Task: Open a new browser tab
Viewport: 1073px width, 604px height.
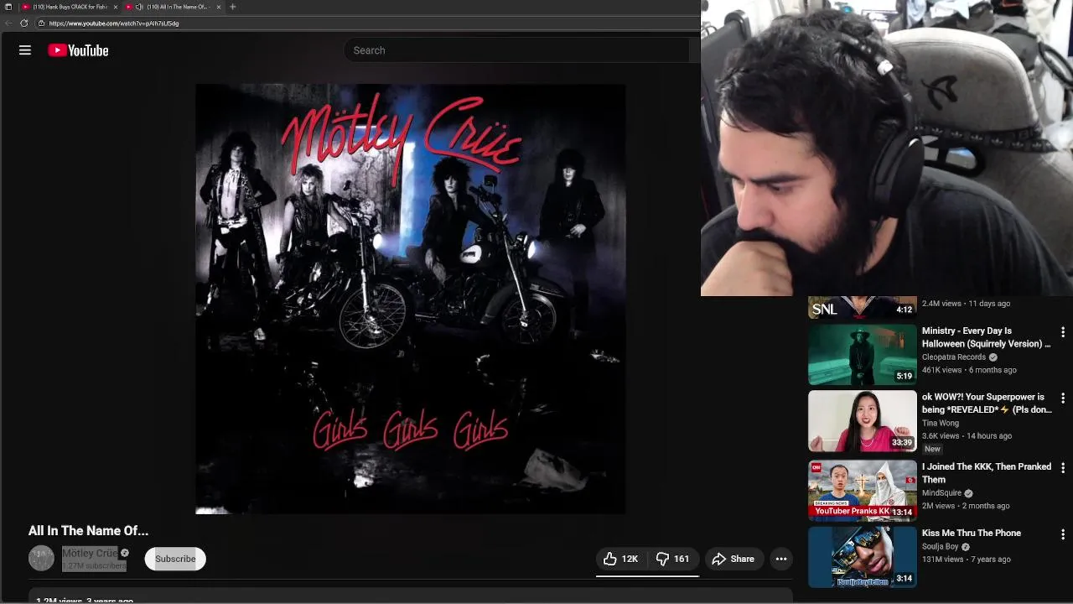Action: [233, 7]
